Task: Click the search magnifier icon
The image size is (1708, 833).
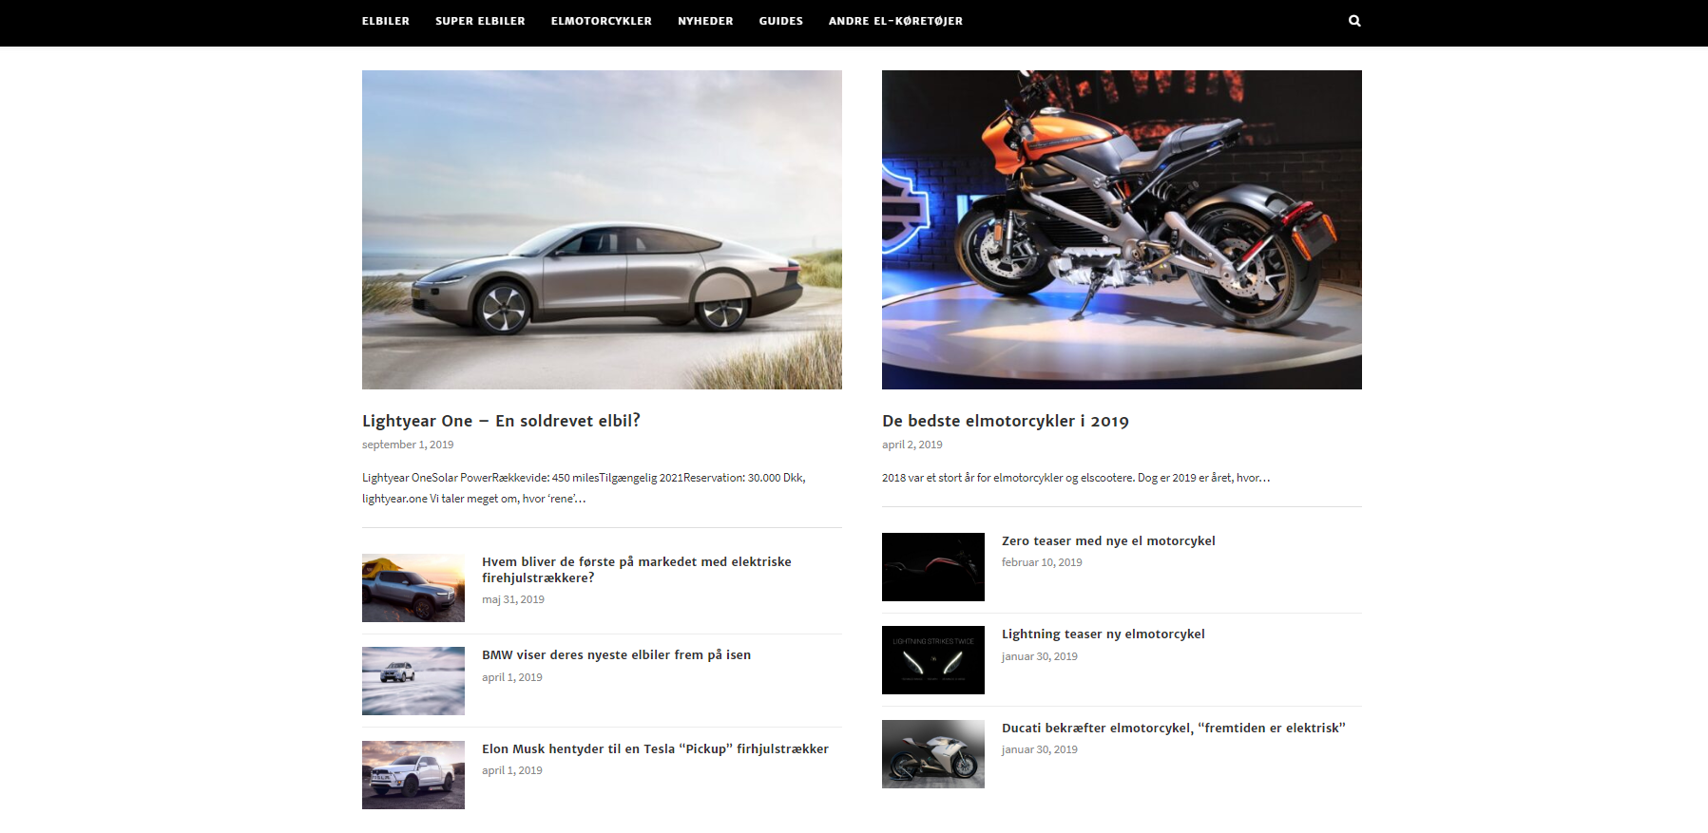Action: 1354,21
